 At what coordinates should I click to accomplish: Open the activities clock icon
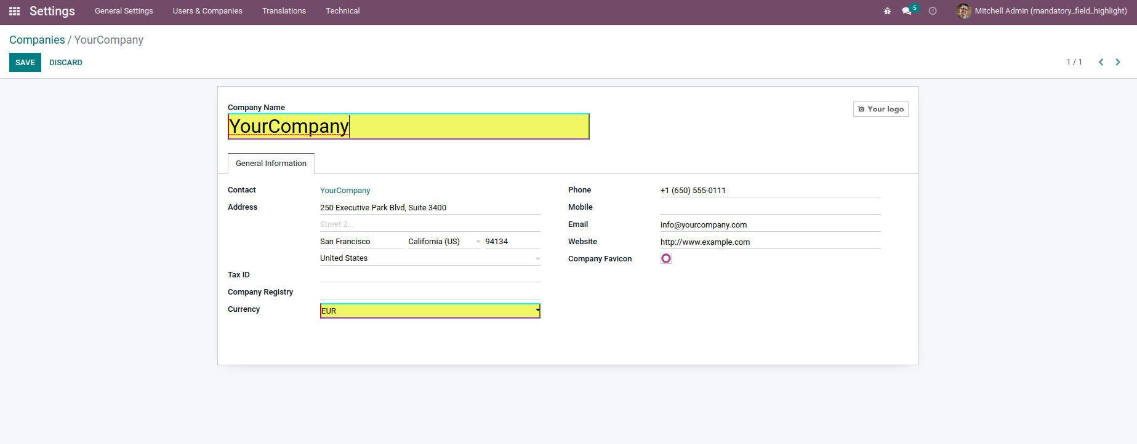click(x=933, y=11)
